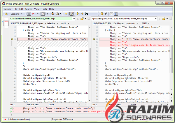Open the Edit menu

coord(21,9)
